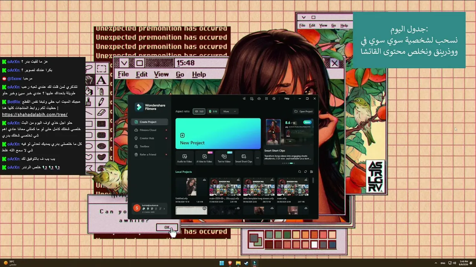Open the tasks list icon in Filmora's title bar
Screen dimensions: 476x267
(251, 99)
